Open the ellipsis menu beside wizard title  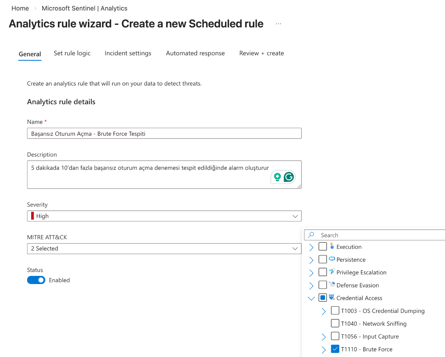point(278,24)
